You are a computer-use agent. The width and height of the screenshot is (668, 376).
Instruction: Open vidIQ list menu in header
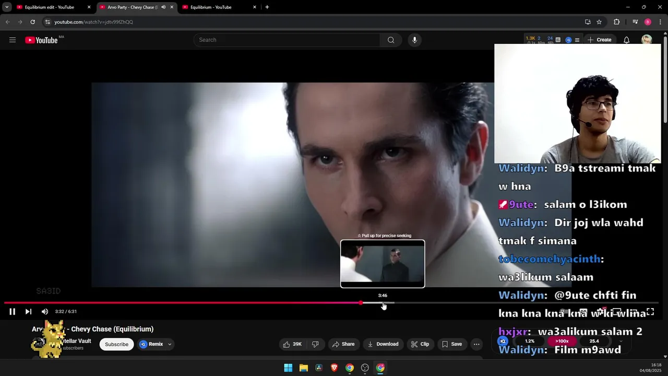[577, 40]
